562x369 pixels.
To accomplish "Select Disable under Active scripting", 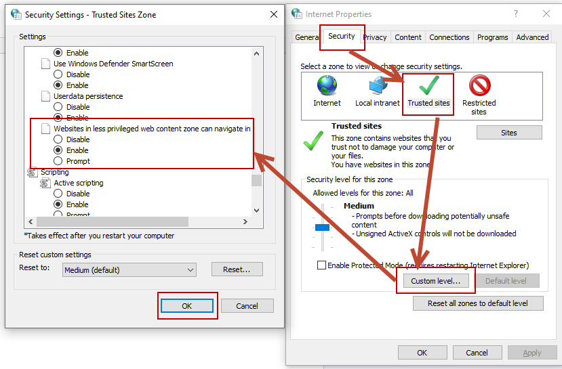I will tap(58, 194).
